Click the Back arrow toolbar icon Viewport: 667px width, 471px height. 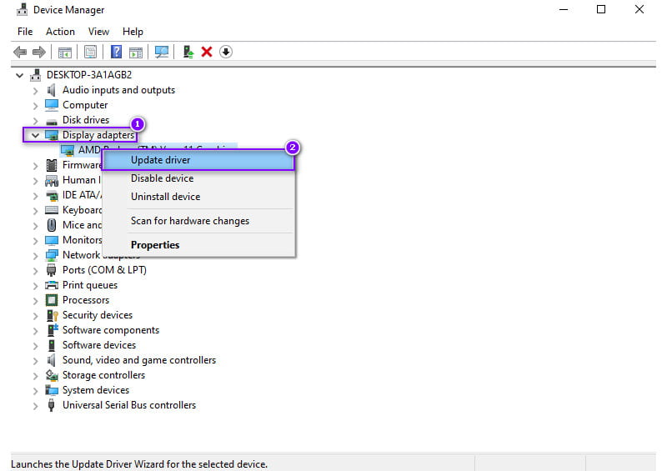tap(20, 52)
